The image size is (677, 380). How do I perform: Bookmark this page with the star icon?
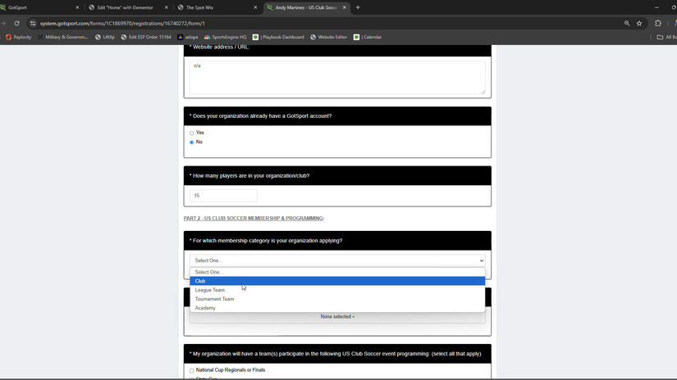pyautogui.click(x=639, y=23)
